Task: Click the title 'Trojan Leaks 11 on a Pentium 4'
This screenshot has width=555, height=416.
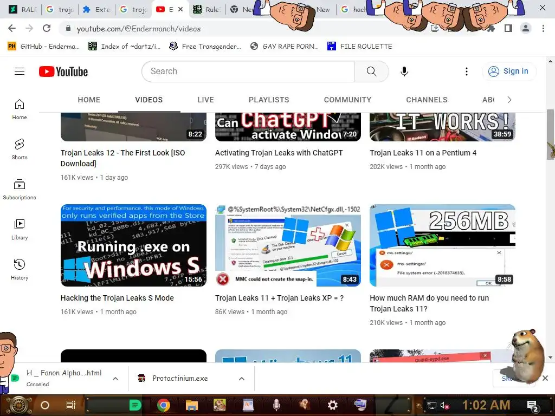Action: [x=423, y=153]
